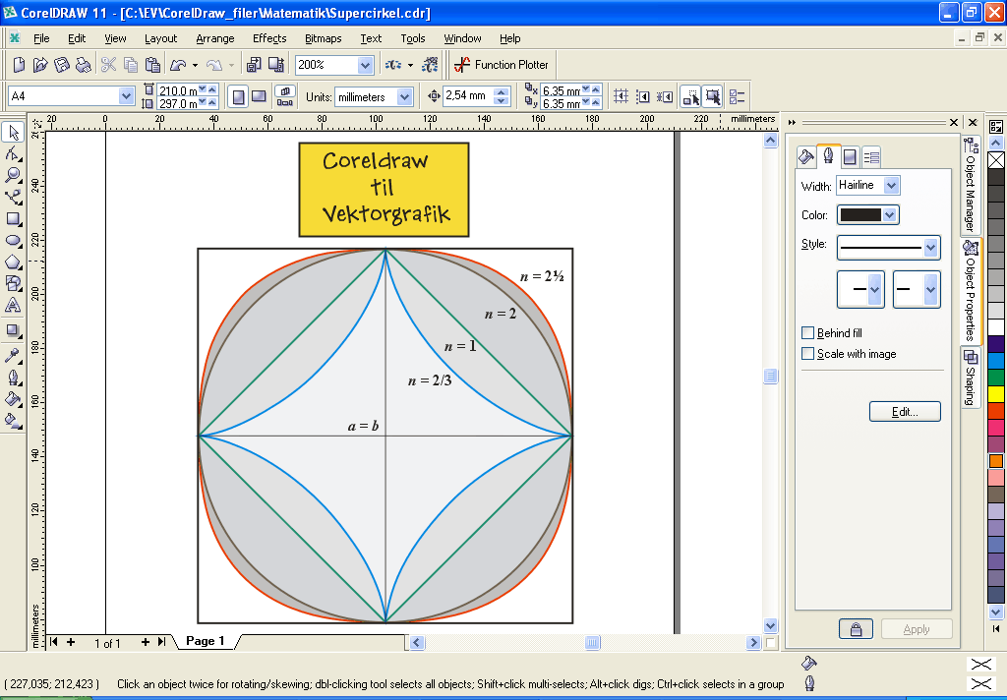Expand the Units millimeters dropdown
1007x700 pixels.
pos(404,97)
